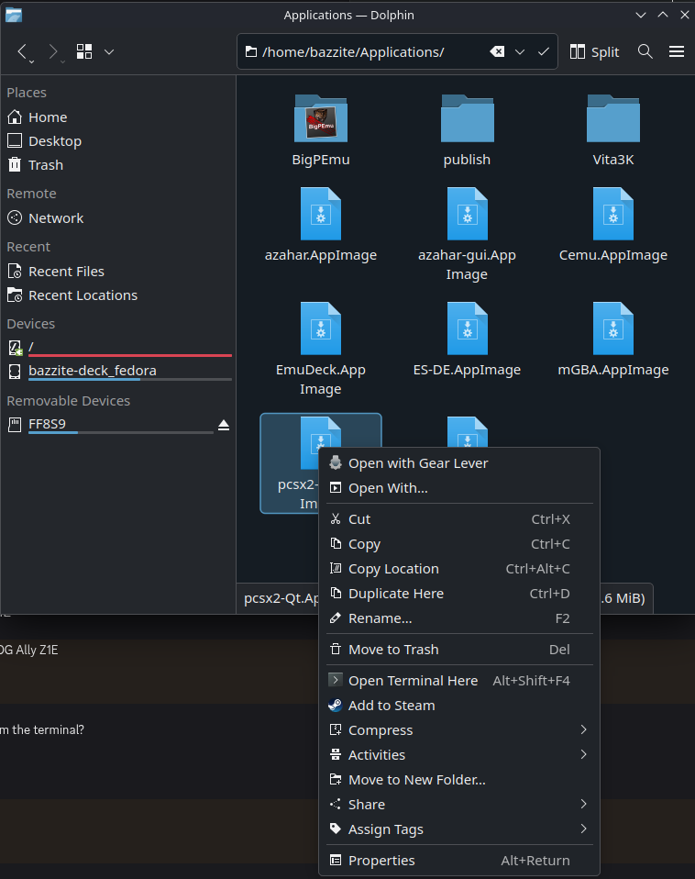The image size is (695, 879).
Task: Select azahar-gui.AppImage file
Action: point(467,234)
